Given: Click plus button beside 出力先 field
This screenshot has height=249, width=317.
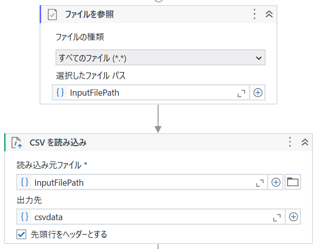Looking at the screenshot, I should point(293,217).
